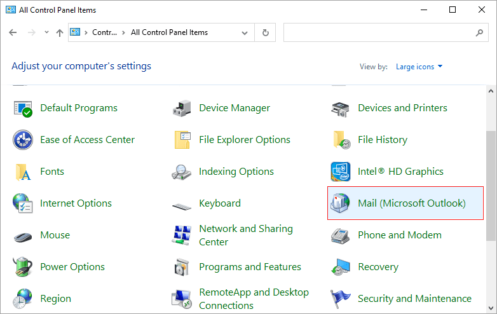Click the Phone and Modem icon
Screen dimensions: 497x314
click(341, 235)
